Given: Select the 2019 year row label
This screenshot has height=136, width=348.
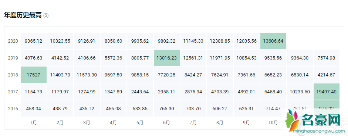Looking at the screenshot, I should click(13, 58).
